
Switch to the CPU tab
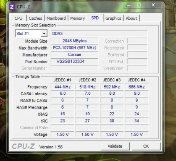click(x=18, y=18)
